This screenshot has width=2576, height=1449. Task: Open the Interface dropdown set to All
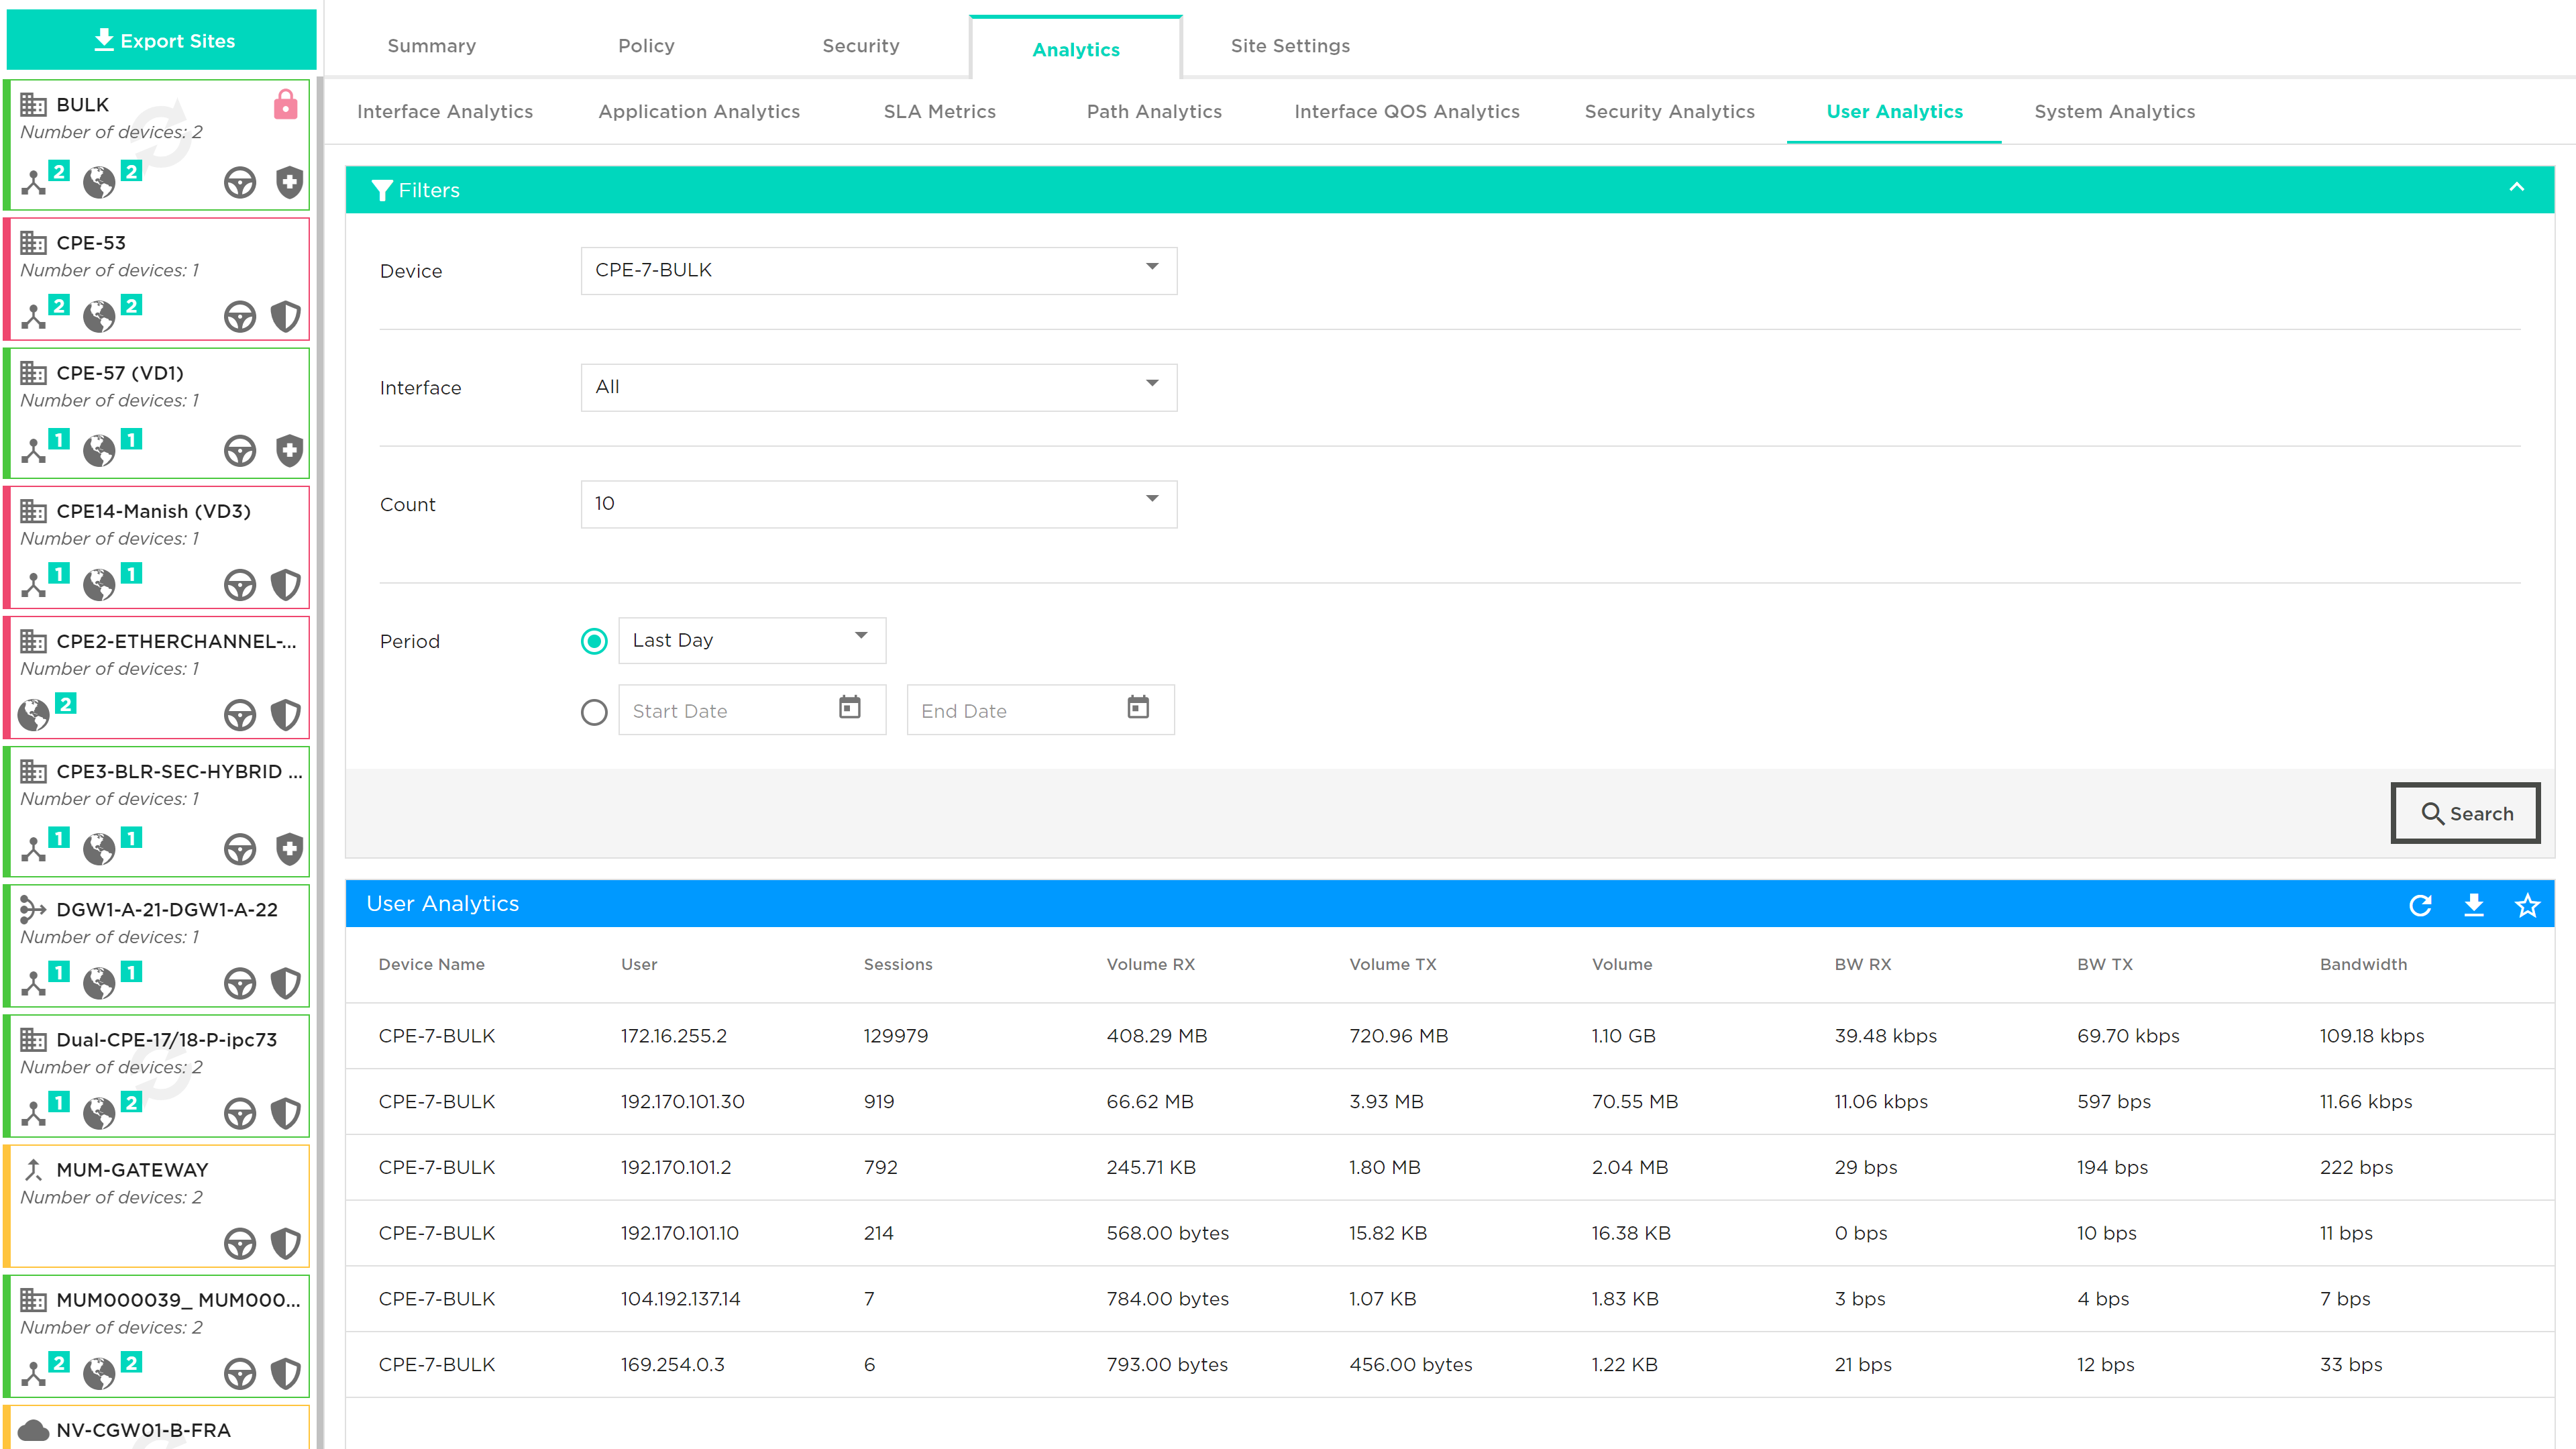(x=878, y=387)
